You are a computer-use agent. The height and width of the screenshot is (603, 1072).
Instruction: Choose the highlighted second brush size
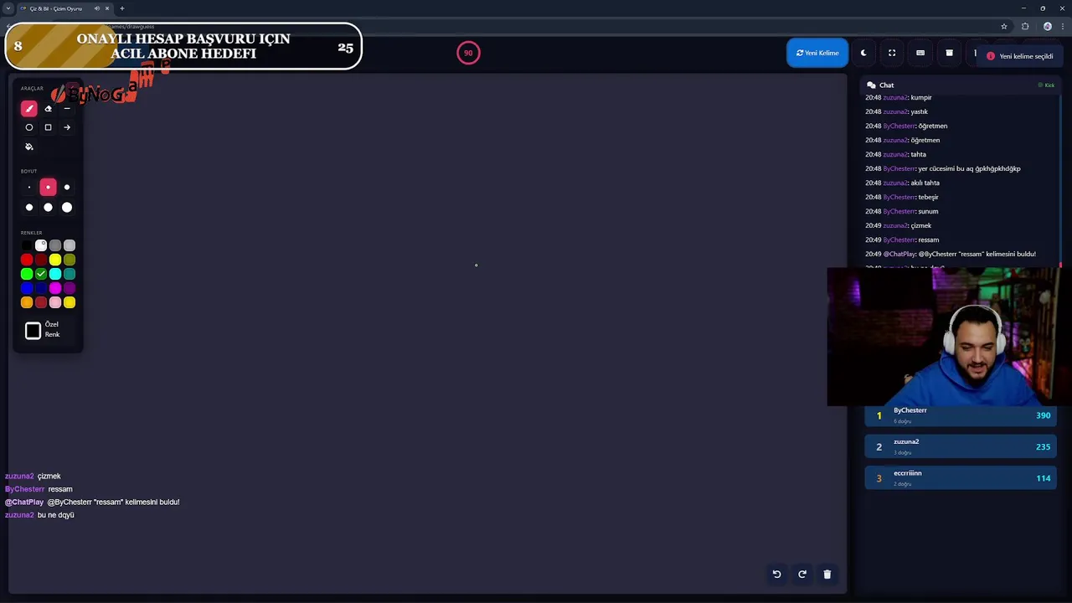pyautogui.click(x=48, y=188)
